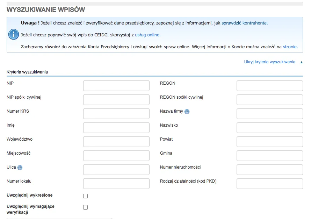Click the Nazwa firmy text field
Screen dimensions: 318x219
[269, 114]
